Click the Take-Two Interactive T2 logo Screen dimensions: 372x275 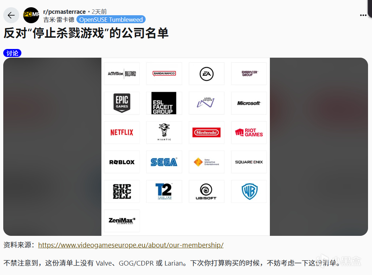(x=164, y=191)
